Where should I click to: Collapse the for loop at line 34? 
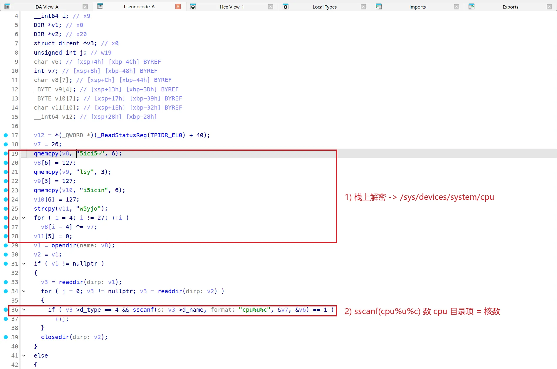pyautogui.click(x=24, y=291)
